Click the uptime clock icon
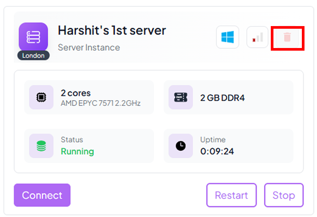Screen dimensions: 317x217 181,146
